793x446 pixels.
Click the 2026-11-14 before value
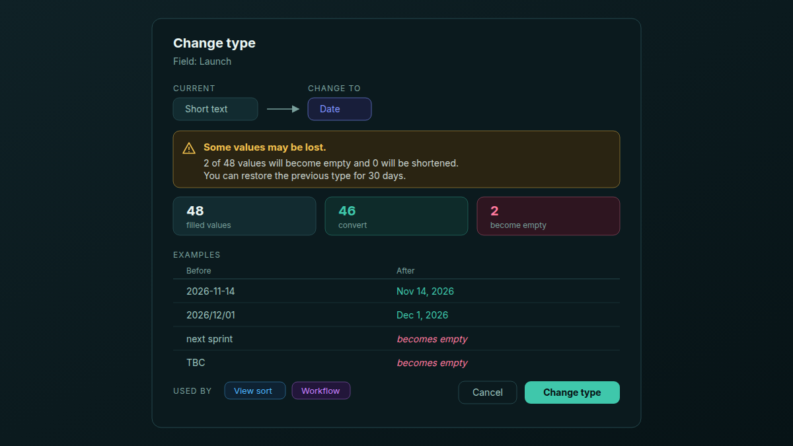click(x=211, y=291)
